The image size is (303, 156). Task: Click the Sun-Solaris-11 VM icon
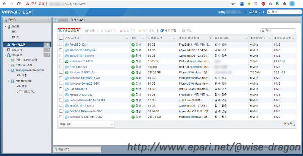67,89
